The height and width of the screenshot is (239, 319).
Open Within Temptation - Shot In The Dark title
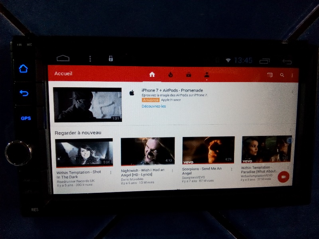click(79, 174)
